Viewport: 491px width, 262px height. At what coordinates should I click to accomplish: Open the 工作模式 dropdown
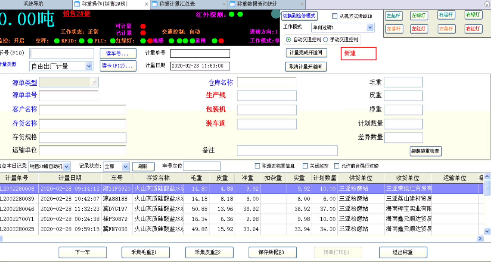370,27
